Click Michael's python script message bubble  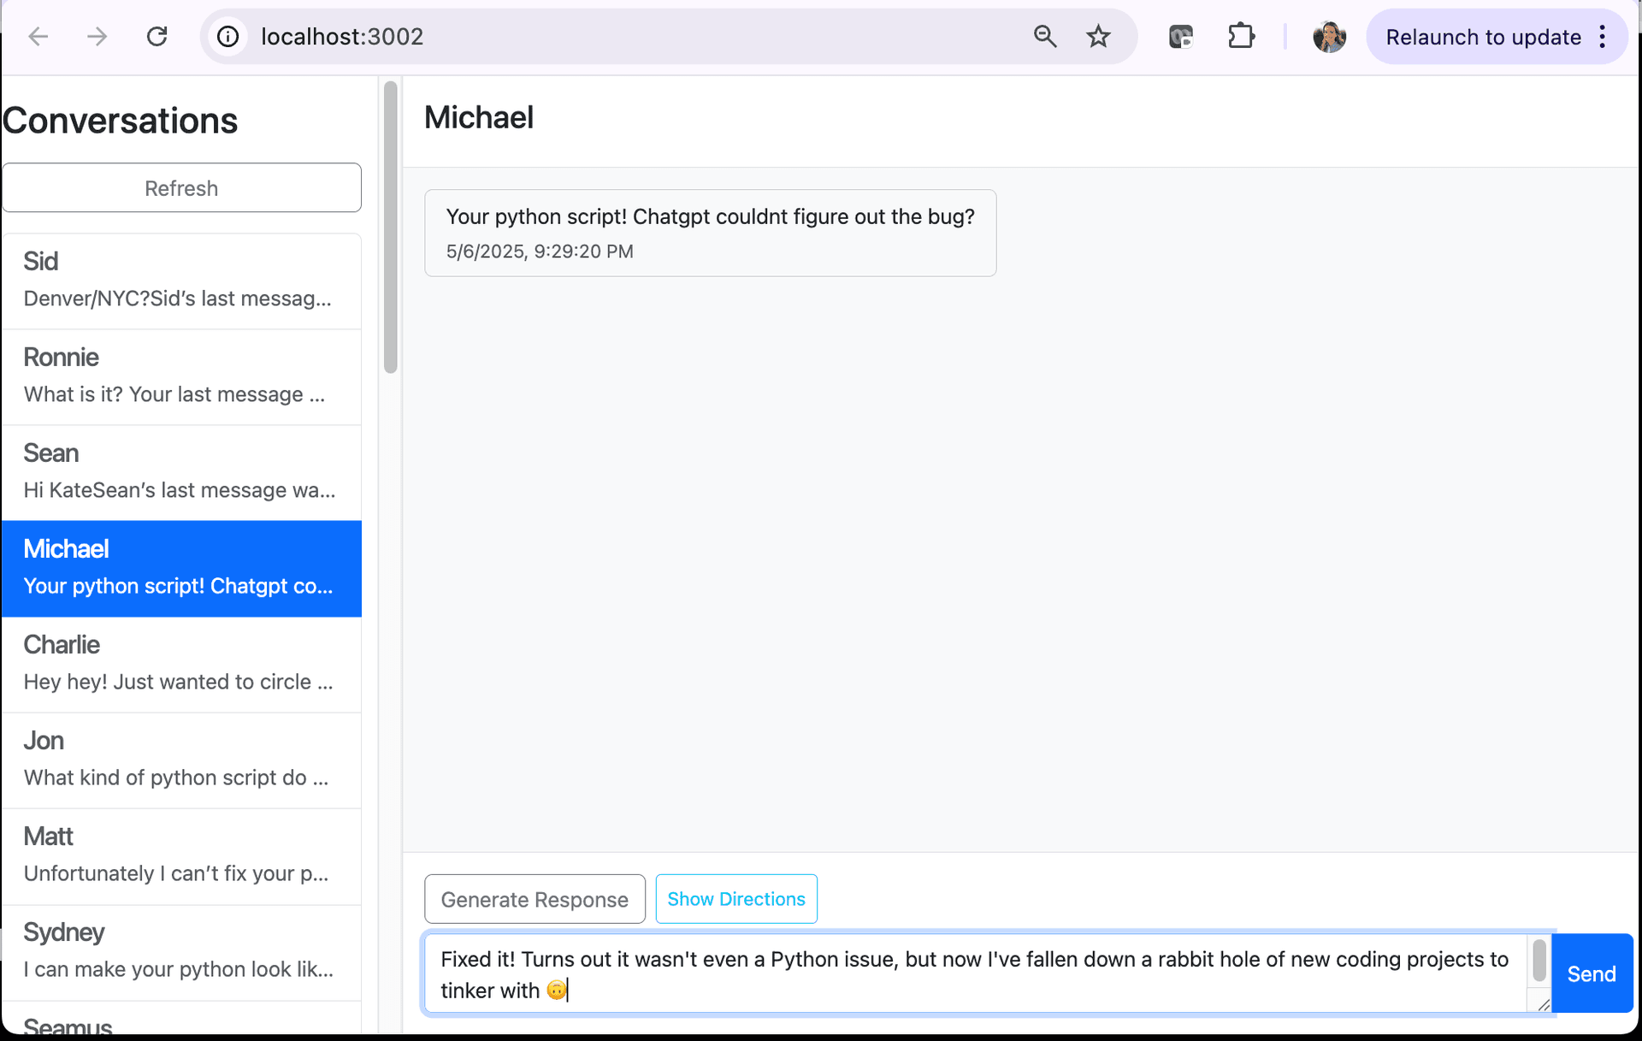pyautogui.click(x=711, y=233)
